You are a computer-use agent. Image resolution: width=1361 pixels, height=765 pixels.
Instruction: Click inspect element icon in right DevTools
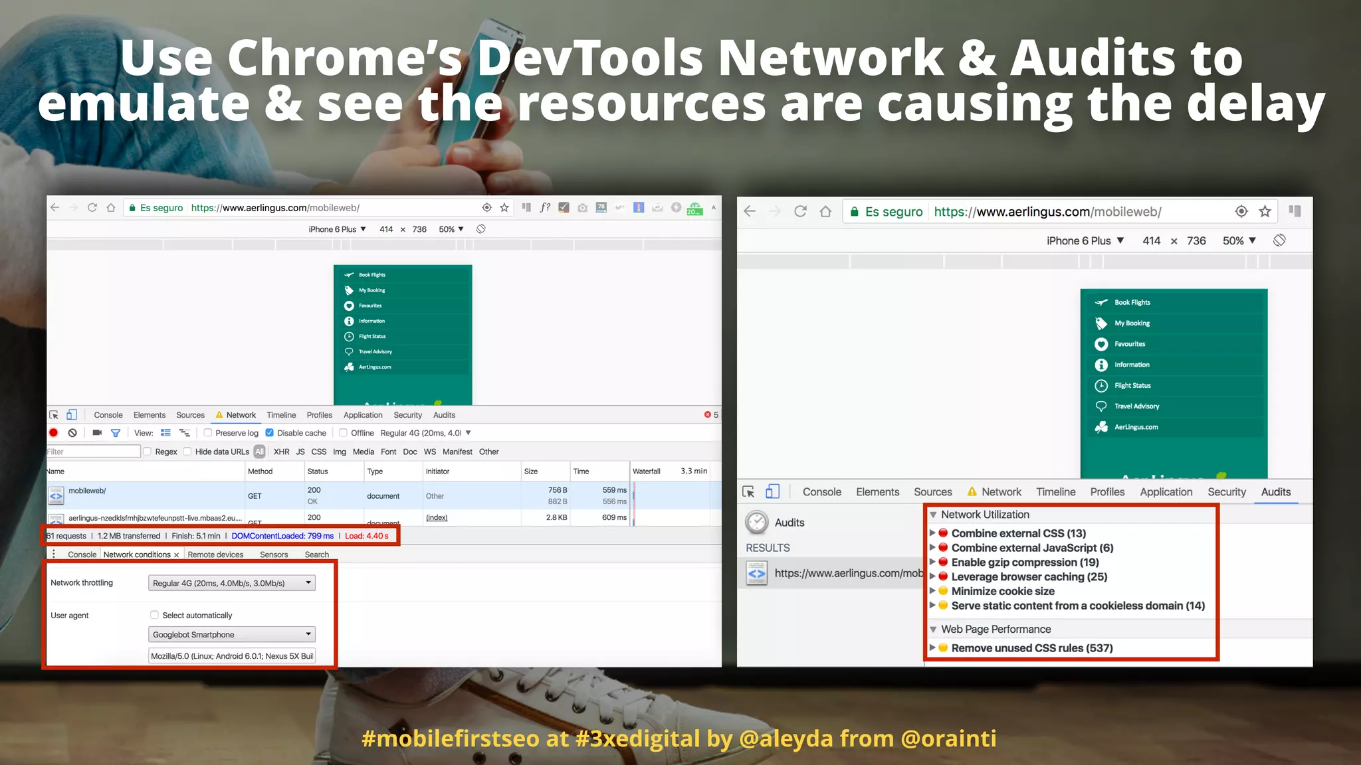(749, 492)
